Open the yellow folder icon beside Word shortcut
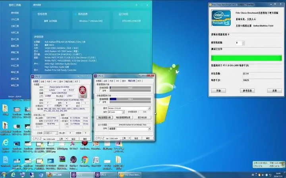 (x=118, y=160)
